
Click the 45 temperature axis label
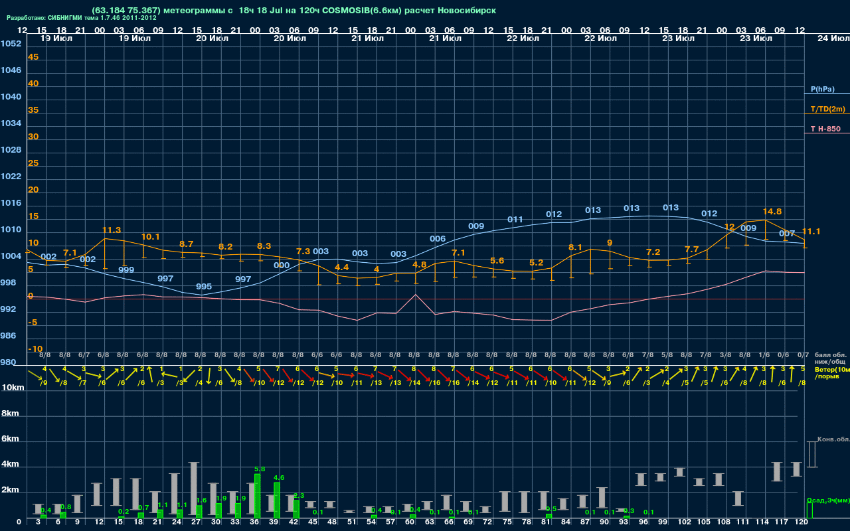click(x=33, y=57)
